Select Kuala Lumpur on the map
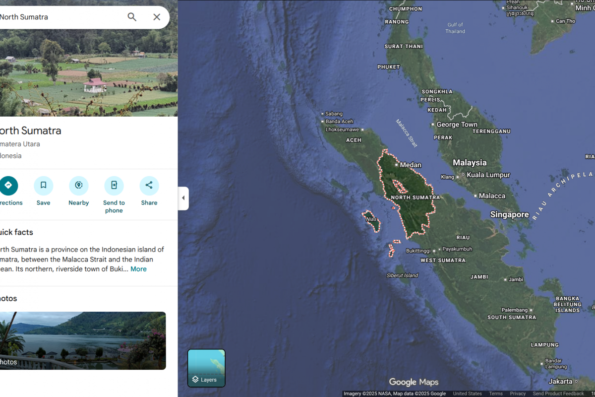 click(488, 175)
